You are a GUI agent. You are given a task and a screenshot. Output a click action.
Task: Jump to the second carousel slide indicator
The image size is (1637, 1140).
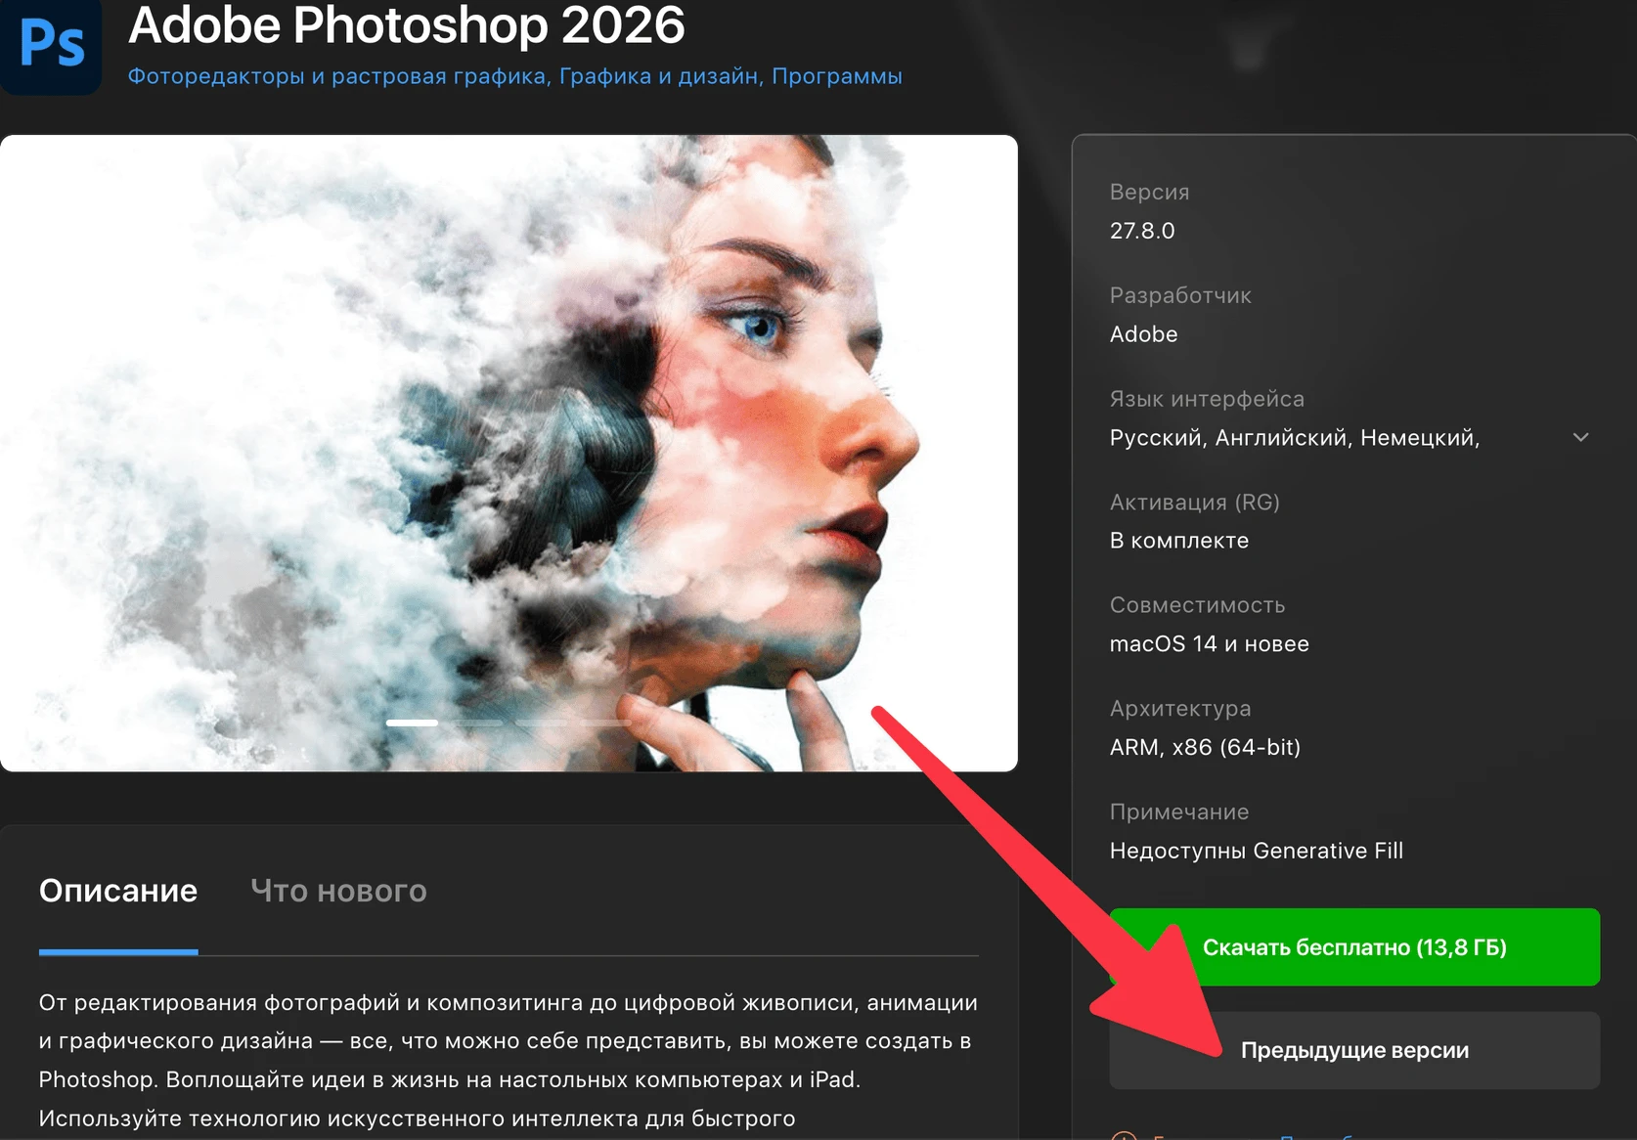click(x=476, y=723)
